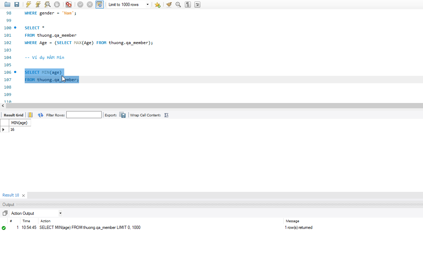Screen dimensions: 423x255
Task: Export the recordset to external file
Action: 122,115
